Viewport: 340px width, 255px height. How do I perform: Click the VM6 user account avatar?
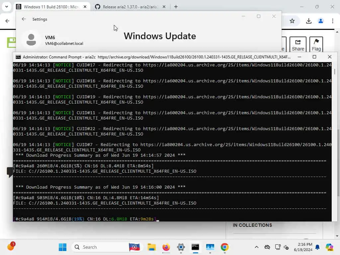[x=31, y=40]
